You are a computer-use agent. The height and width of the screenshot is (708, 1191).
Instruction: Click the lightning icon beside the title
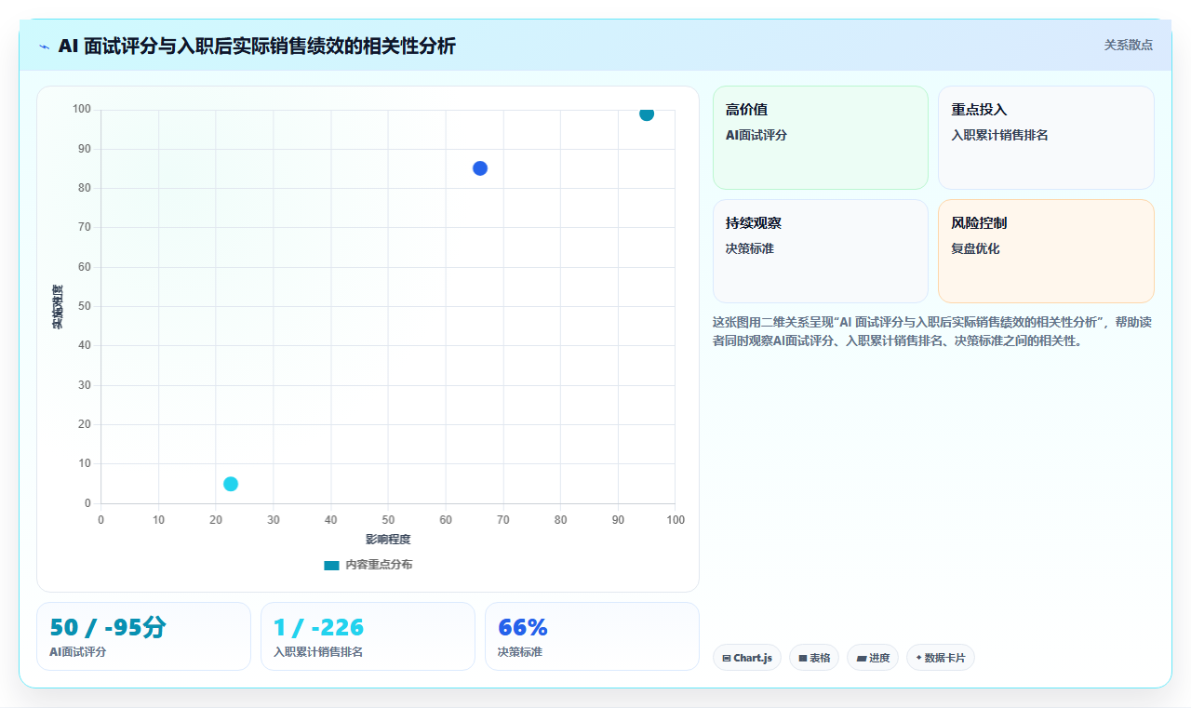45,47
